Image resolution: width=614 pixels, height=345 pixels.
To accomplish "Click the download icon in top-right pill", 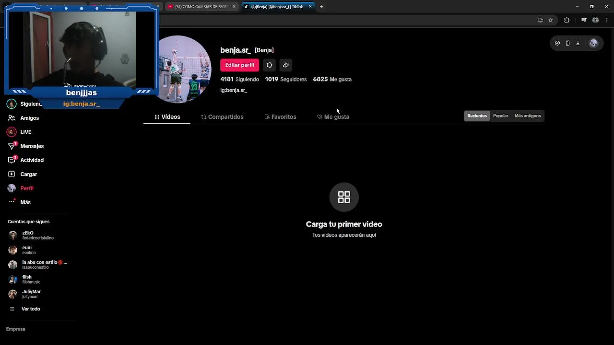I will 578,43.
